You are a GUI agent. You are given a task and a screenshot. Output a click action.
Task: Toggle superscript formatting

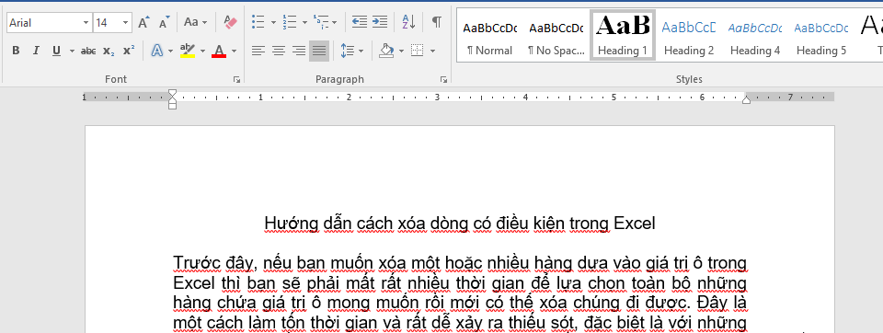click(129, 51)
